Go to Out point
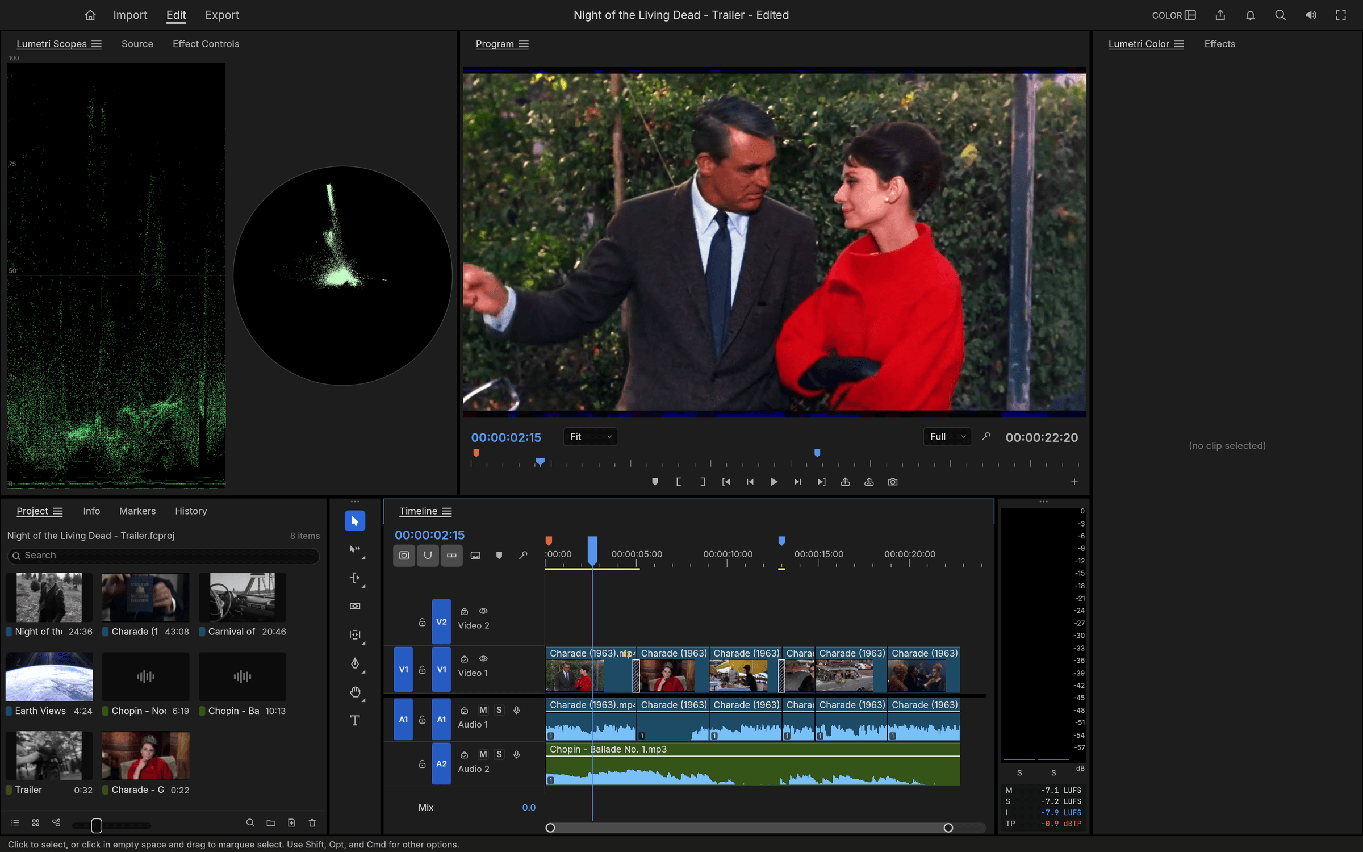Image resolution: width=1363 pixels, height=852 pixels. pyautogui.click(x=821, y=482)
